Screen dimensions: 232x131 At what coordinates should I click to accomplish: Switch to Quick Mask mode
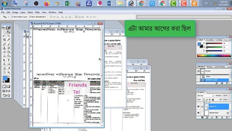9,87
